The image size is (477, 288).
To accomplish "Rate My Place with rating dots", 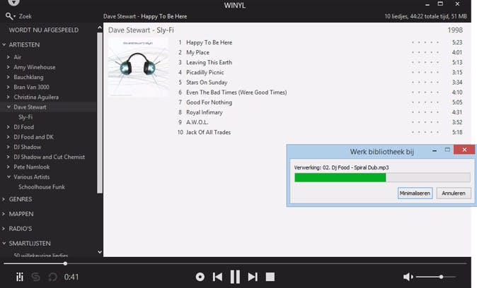I will [425, 52].
